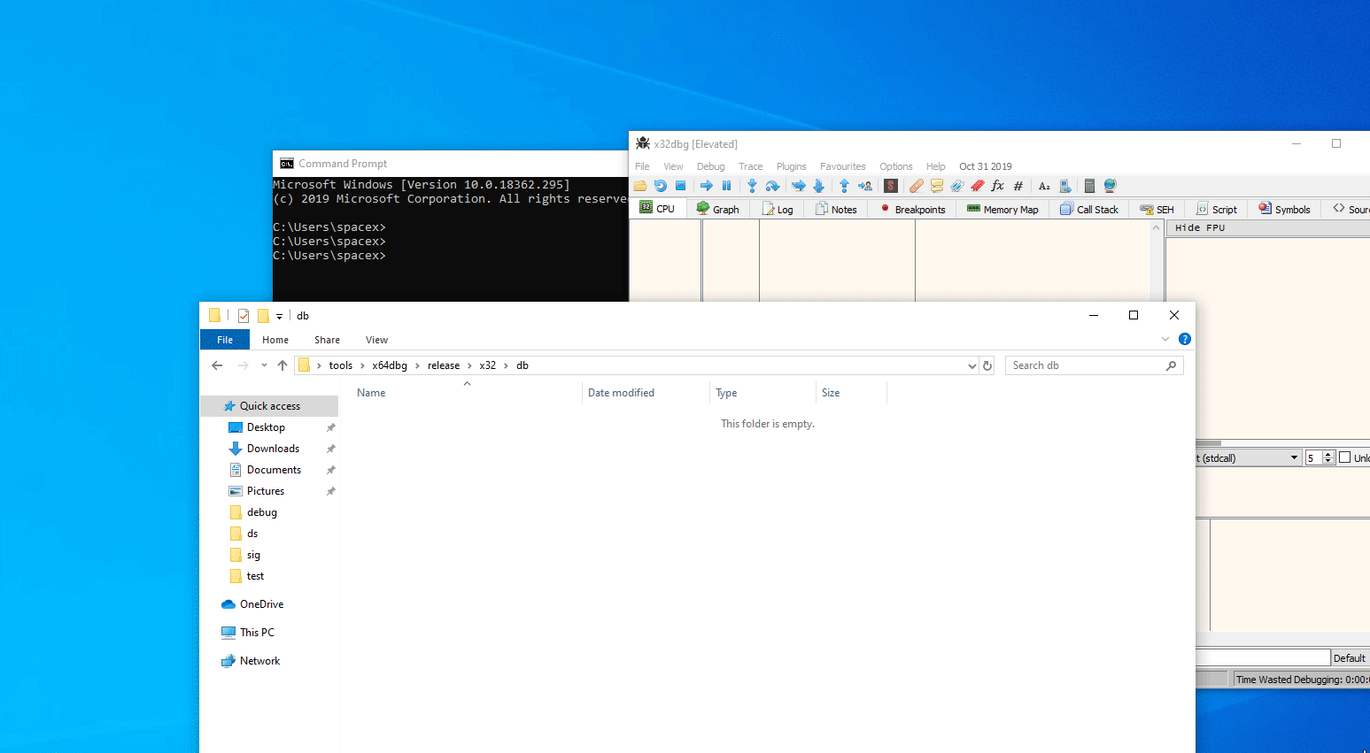Run the debuggee with the arrow icon
The width and height of the screenshot is (1370, 753).
click(706, 186)
